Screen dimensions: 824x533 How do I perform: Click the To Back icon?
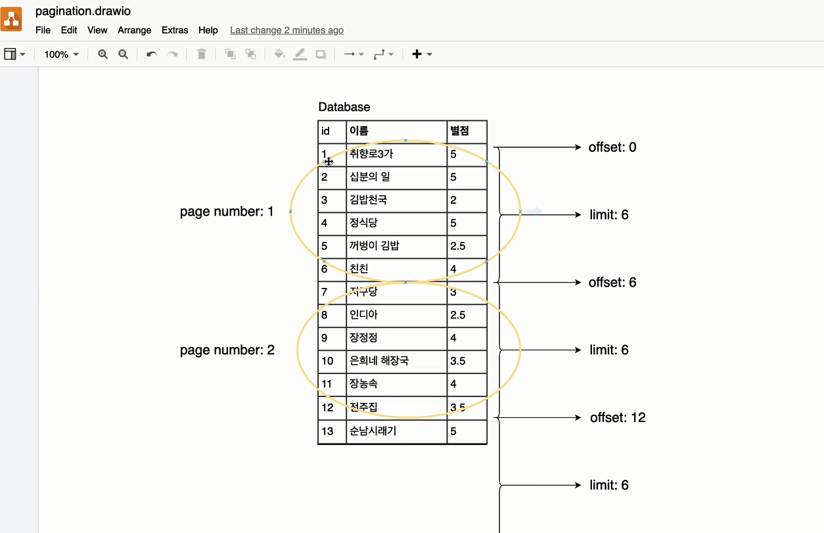click(x=250, y=55)
